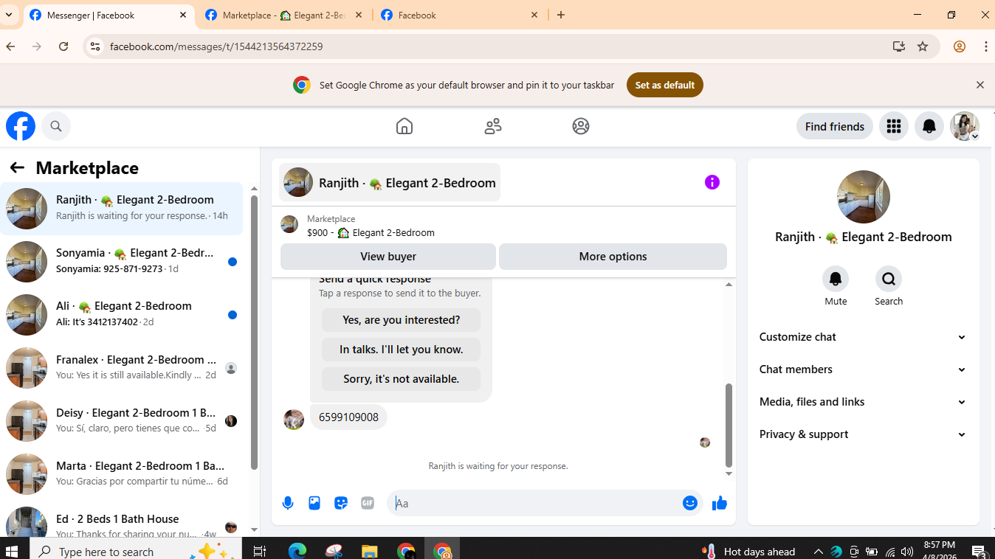Open the Chrome three-dot menu

pyautogui.click(x=986, y=46)
